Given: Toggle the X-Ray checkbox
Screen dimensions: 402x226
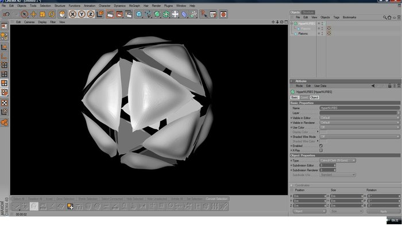Looking at the screenshot, I should coord(320,150).
